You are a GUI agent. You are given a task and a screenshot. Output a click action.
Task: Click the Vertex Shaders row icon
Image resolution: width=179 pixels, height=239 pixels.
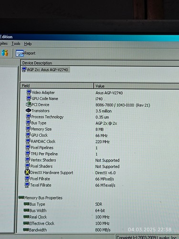tap(27, 160)
